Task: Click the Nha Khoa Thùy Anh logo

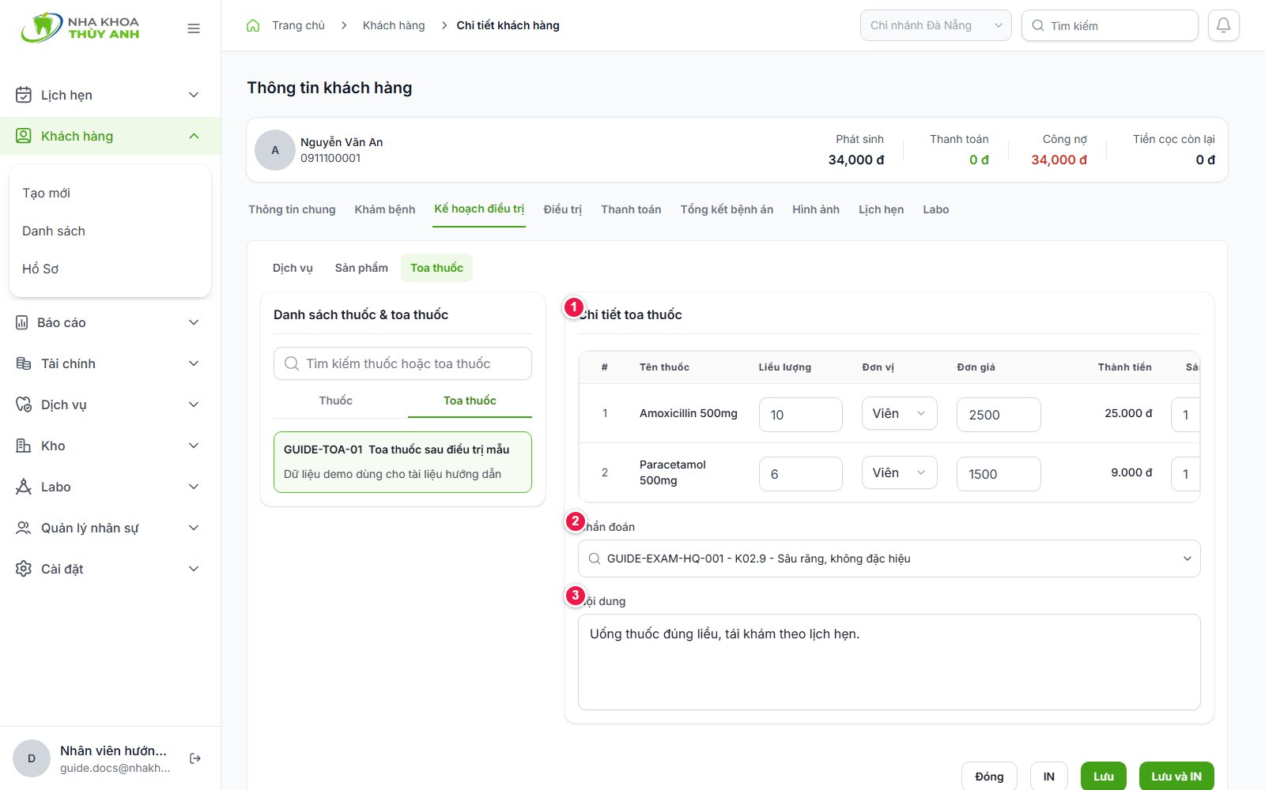Action: [x=80, y=28]
